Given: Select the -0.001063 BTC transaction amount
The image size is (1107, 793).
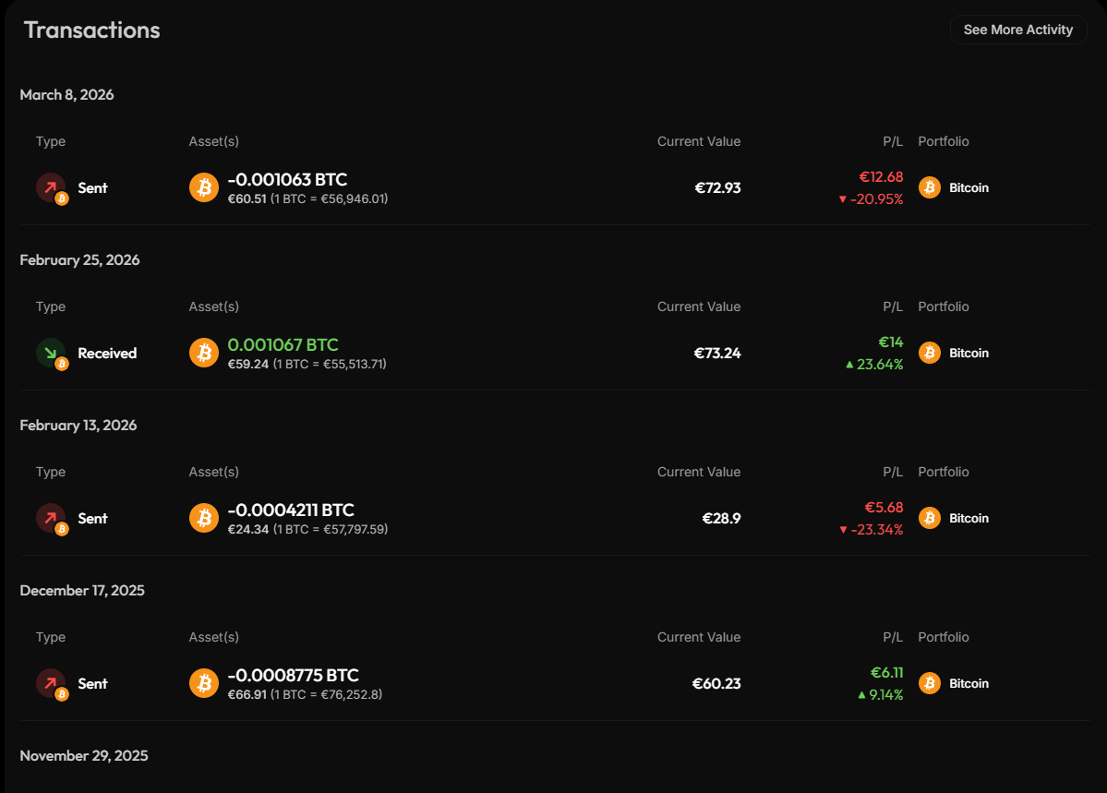Looking at the screenshot, I should 287,179.
